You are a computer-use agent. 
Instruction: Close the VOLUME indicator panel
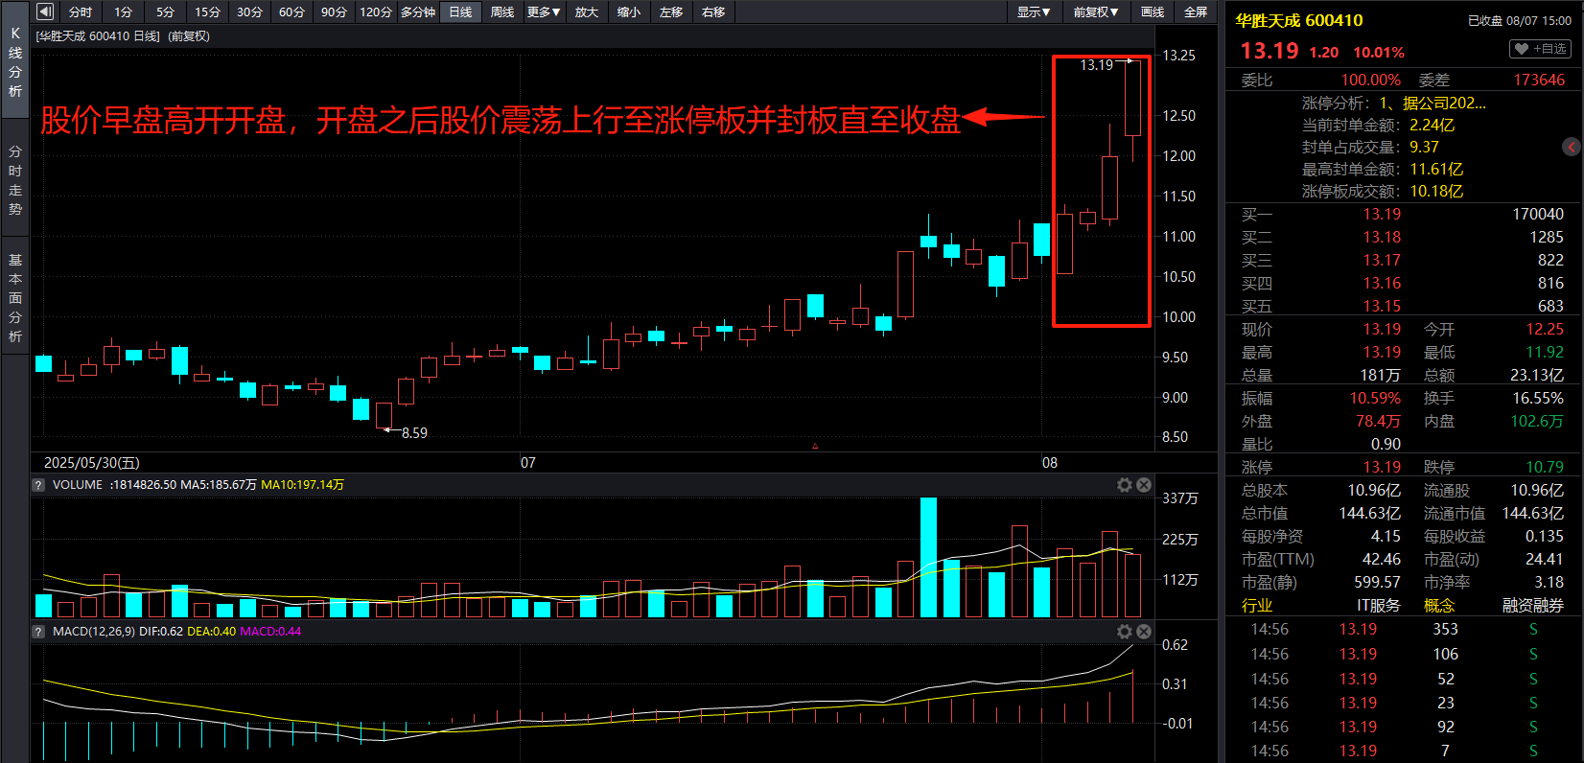coord(1144,485)
